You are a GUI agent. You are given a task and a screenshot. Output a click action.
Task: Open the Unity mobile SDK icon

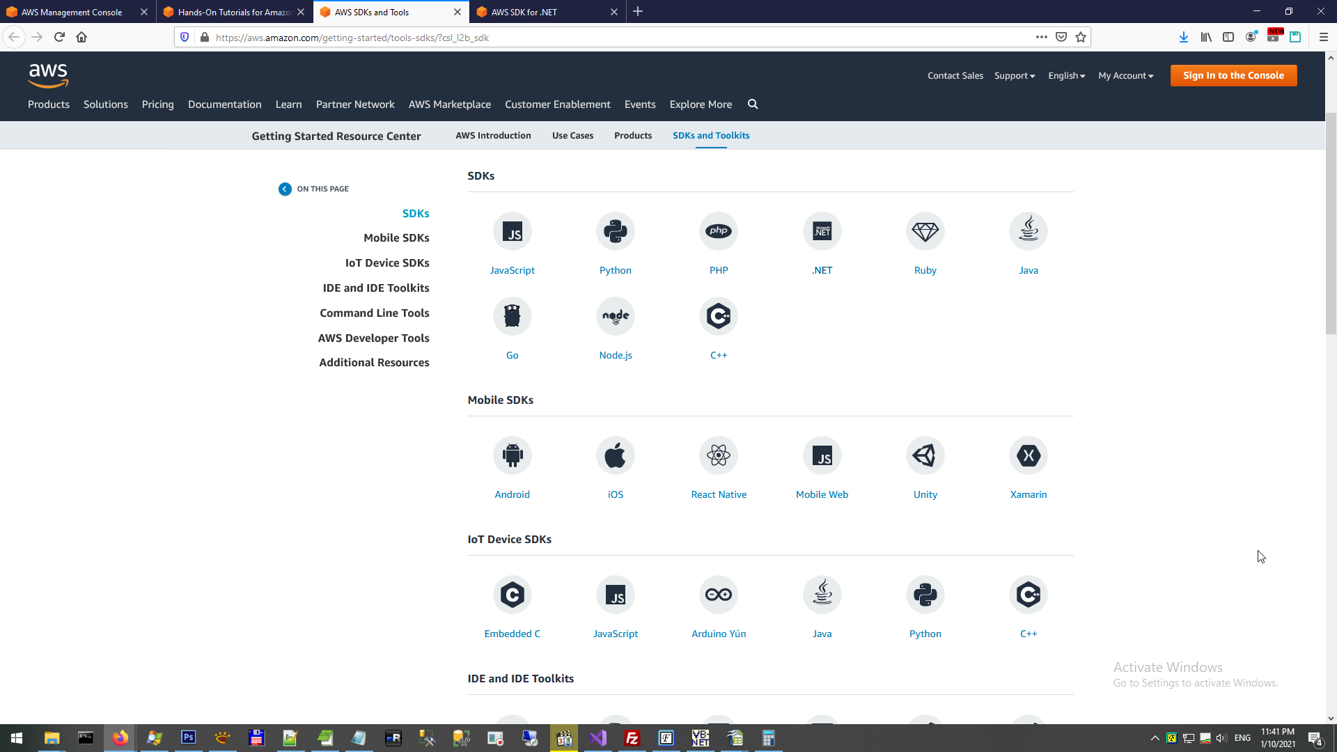[925, 455]
